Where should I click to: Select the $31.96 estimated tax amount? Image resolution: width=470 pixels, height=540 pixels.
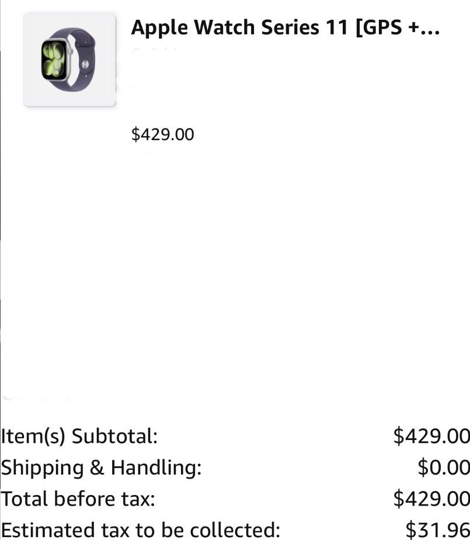coord(438,530)
